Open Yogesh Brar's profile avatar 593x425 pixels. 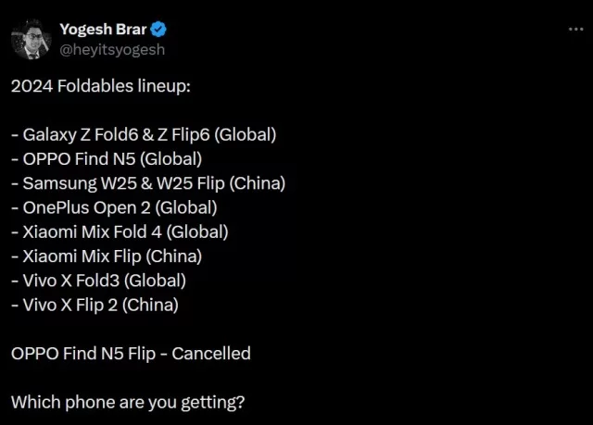point(32,40)
